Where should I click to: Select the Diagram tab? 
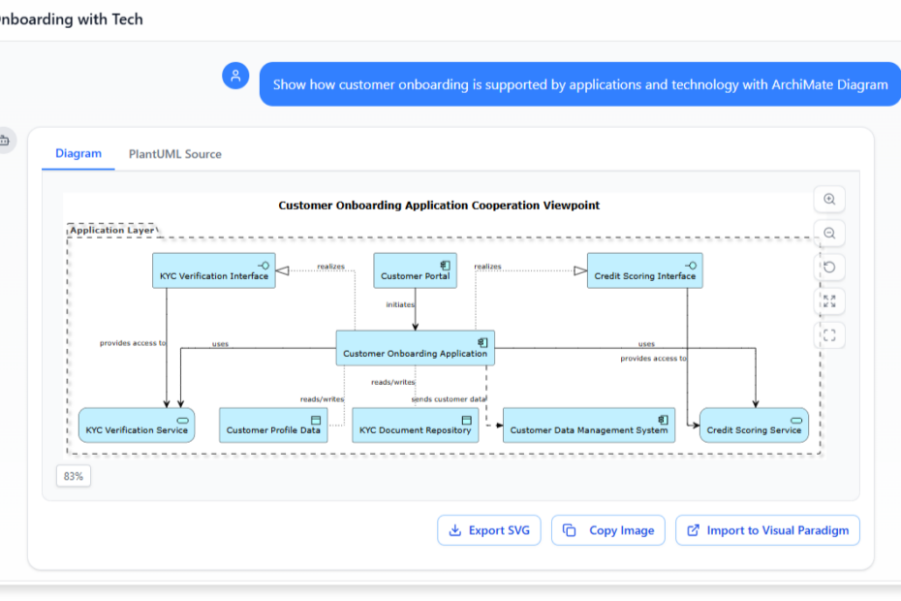[x=78, y=154]
